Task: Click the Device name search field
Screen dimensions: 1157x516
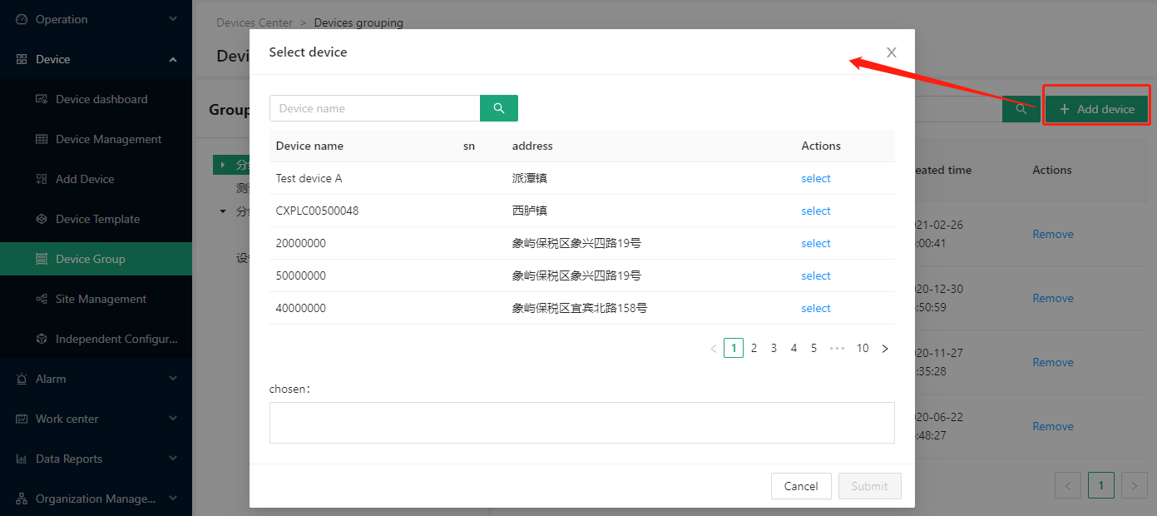Action: click(x=375, y=108)
